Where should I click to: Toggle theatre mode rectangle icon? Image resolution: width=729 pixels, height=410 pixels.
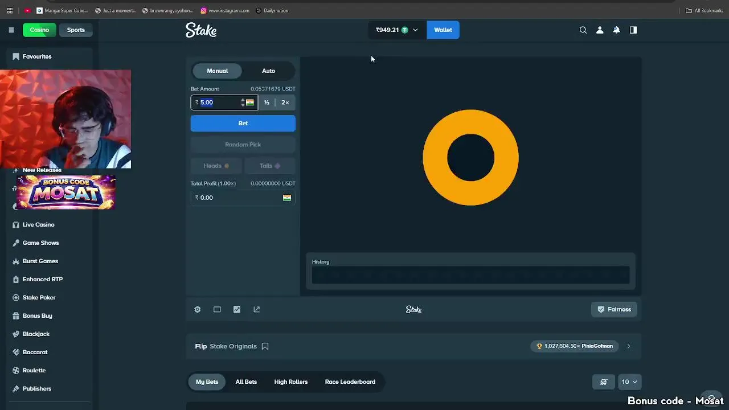pos(217,309)
